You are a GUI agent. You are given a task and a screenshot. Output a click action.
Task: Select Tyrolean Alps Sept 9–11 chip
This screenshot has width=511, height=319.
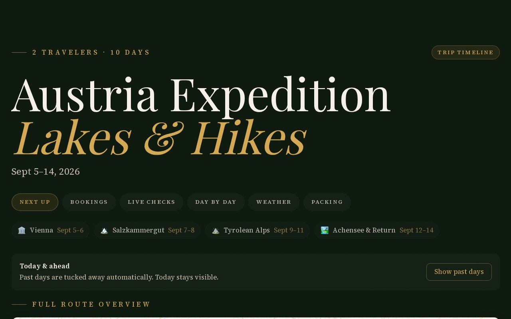(x=257, y=230)
